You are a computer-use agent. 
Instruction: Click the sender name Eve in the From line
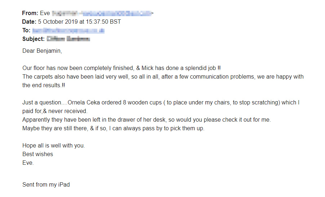(x=45, y=13)
